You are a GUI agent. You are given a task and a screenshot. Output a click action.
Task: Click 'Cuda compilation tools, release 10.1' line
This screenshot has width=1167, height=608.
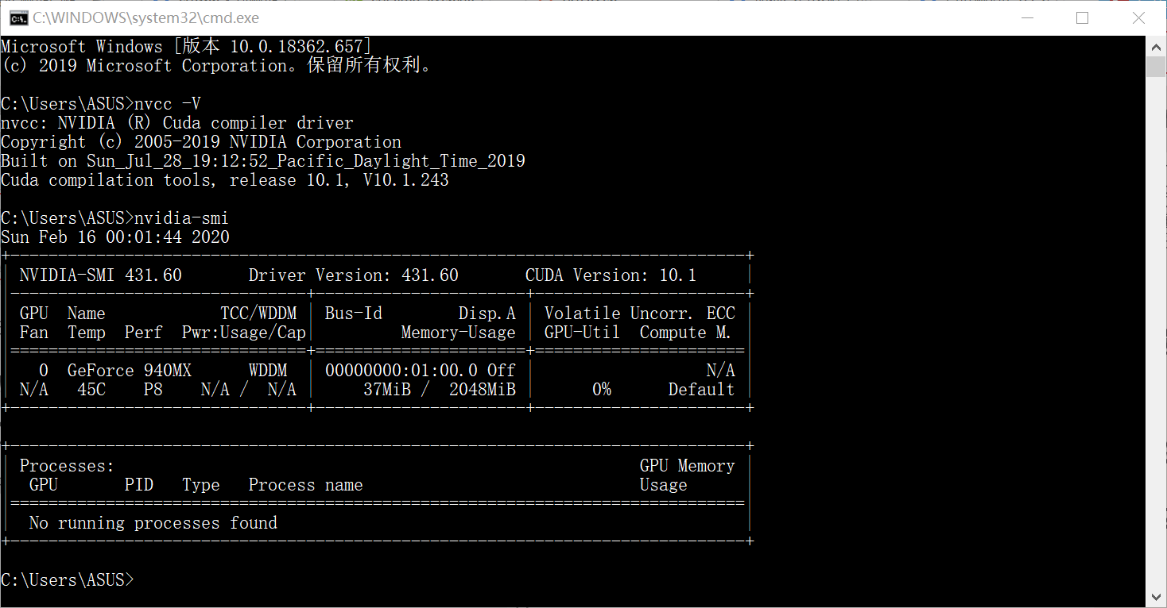pos(225,180)
